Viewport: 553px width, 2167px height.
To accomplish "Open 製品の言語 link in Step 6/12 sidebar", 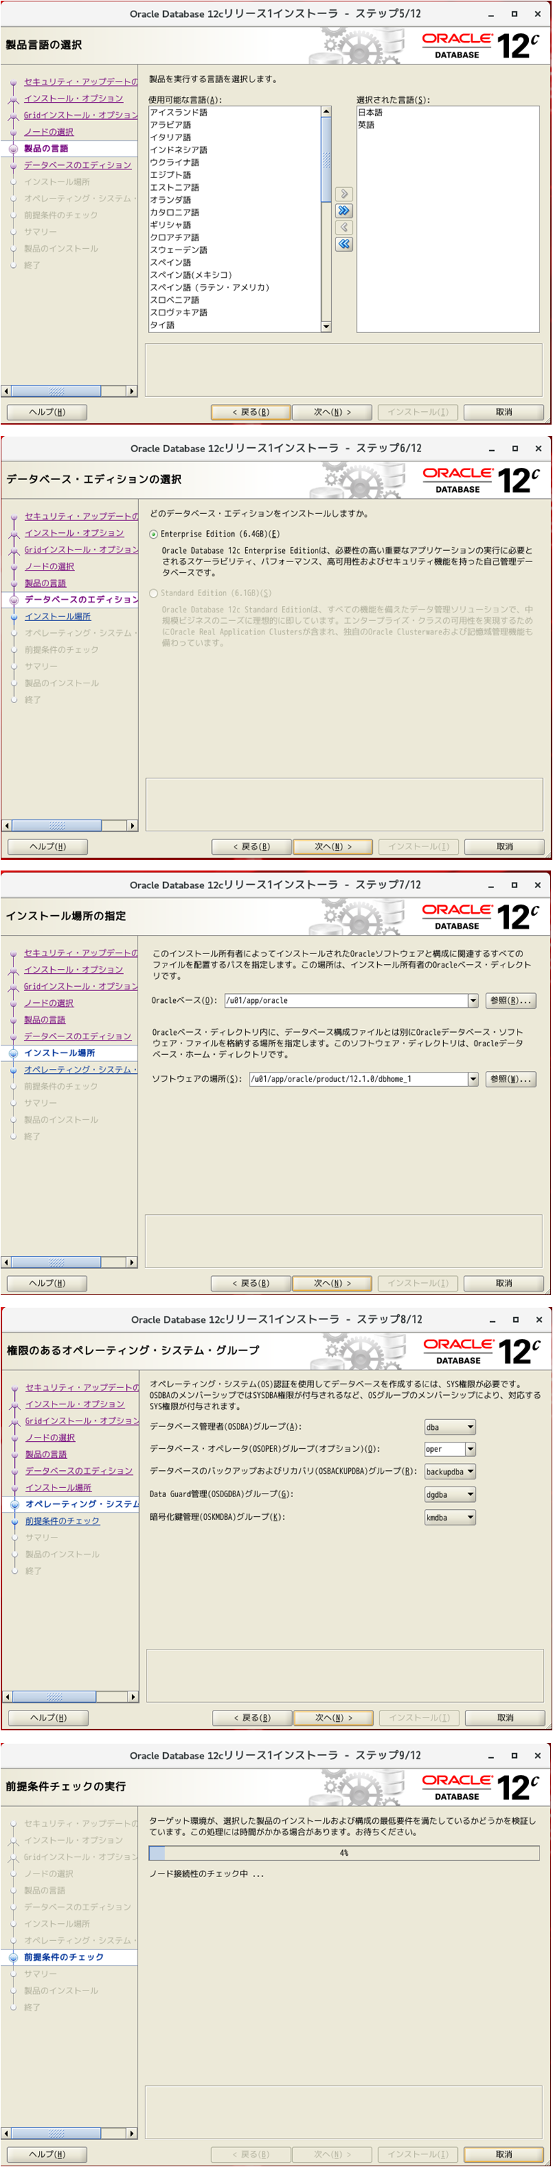I will tap(45, 583).
